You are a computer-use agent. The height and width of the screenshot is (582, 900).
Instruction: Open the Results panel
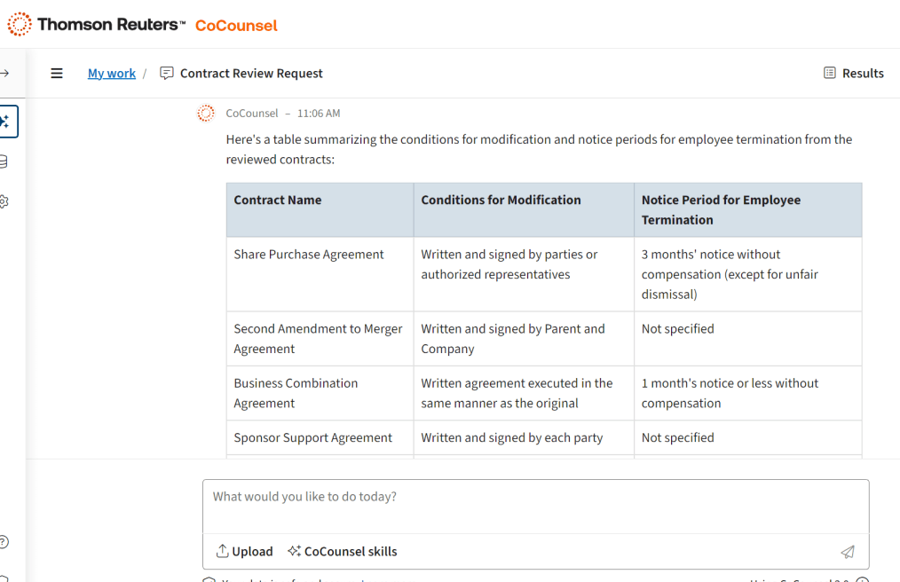point(853,74)
